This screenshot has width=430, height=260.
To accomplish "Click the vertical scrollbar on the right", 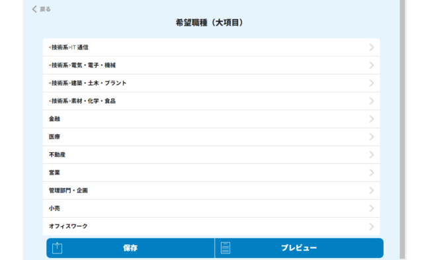I will (x=402, y=129).
